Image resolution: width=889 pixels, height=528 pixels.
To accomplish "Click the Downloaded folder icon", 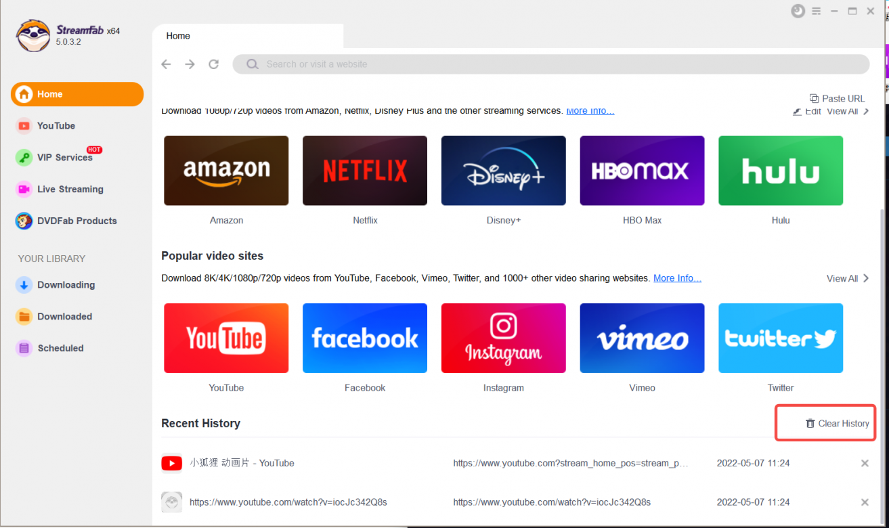I will coord(24,317).
